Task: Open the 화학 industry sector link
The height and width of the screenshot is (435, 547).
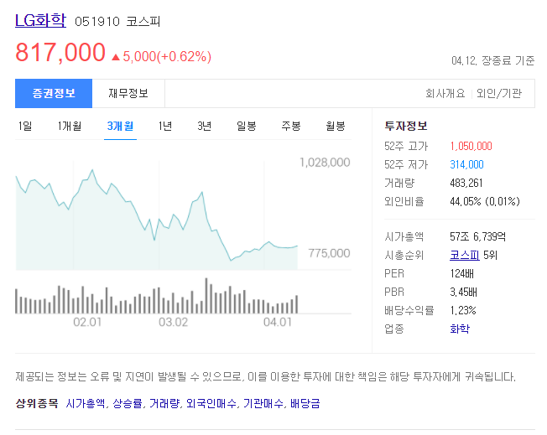Action: click(460, 329)
